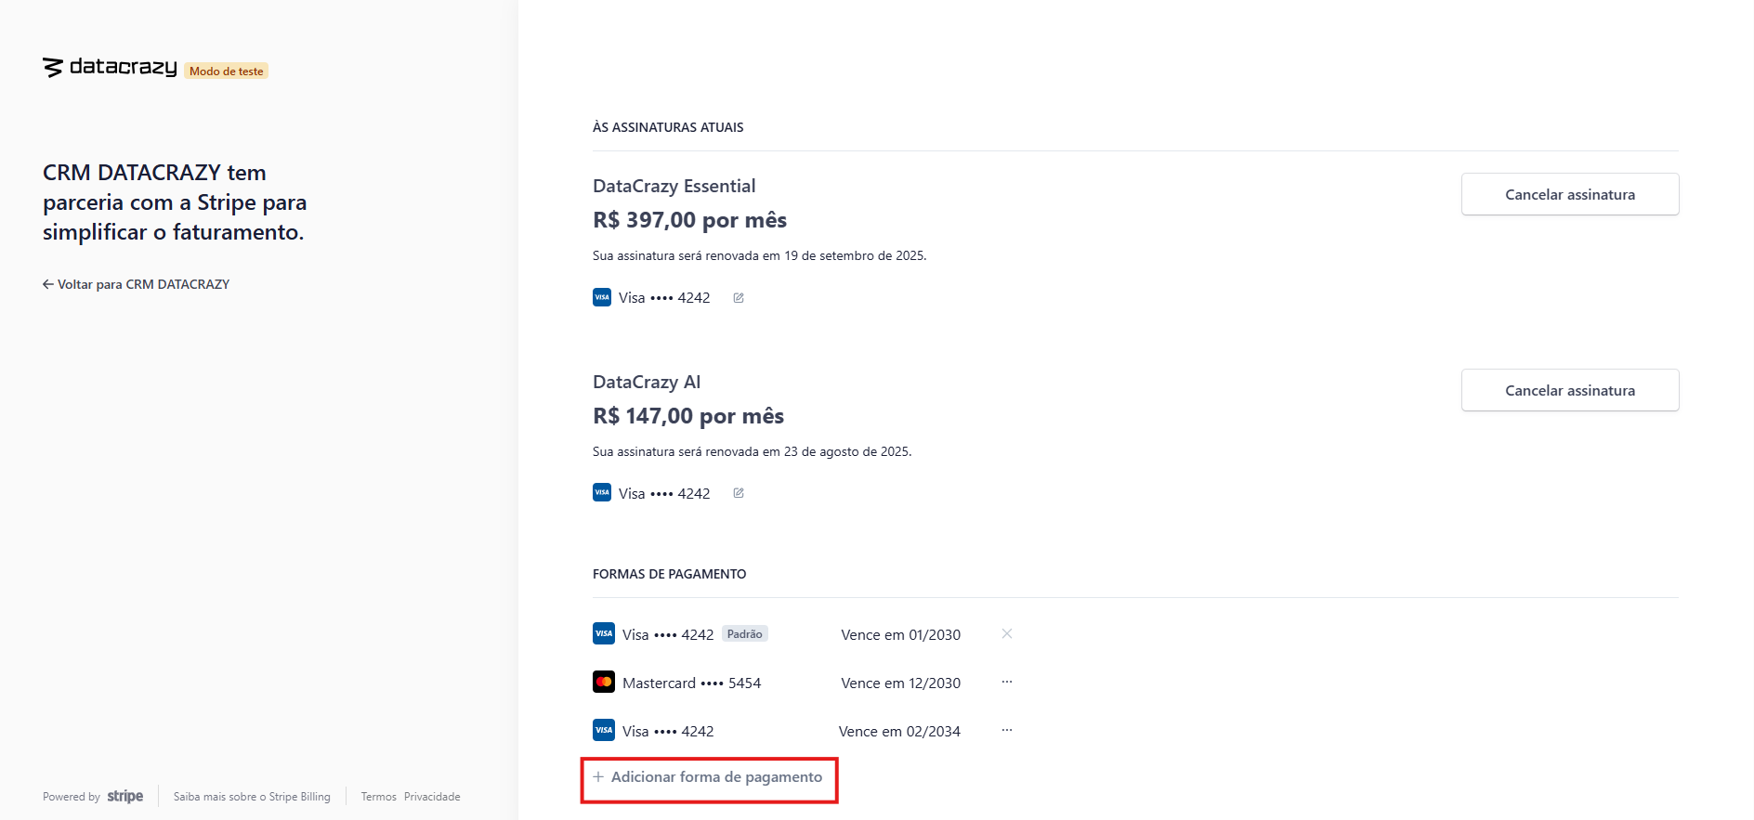Viewport: 1754px width, 820px height.
Task: Click Visa icon under DataCrazy AI
Action: [602, 492]
